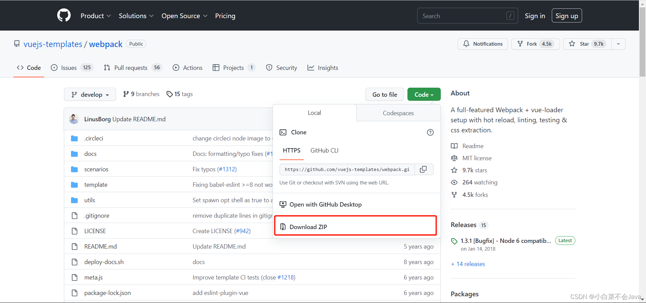The image size is (646, 303).
Task: Click the Sign up button
Action: coord(567,16)
